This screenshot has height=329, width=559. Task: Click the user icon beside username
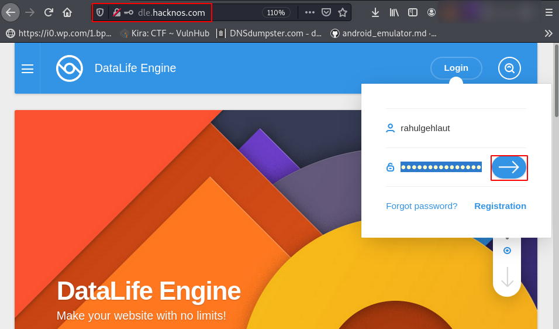(x=391, y=128)
